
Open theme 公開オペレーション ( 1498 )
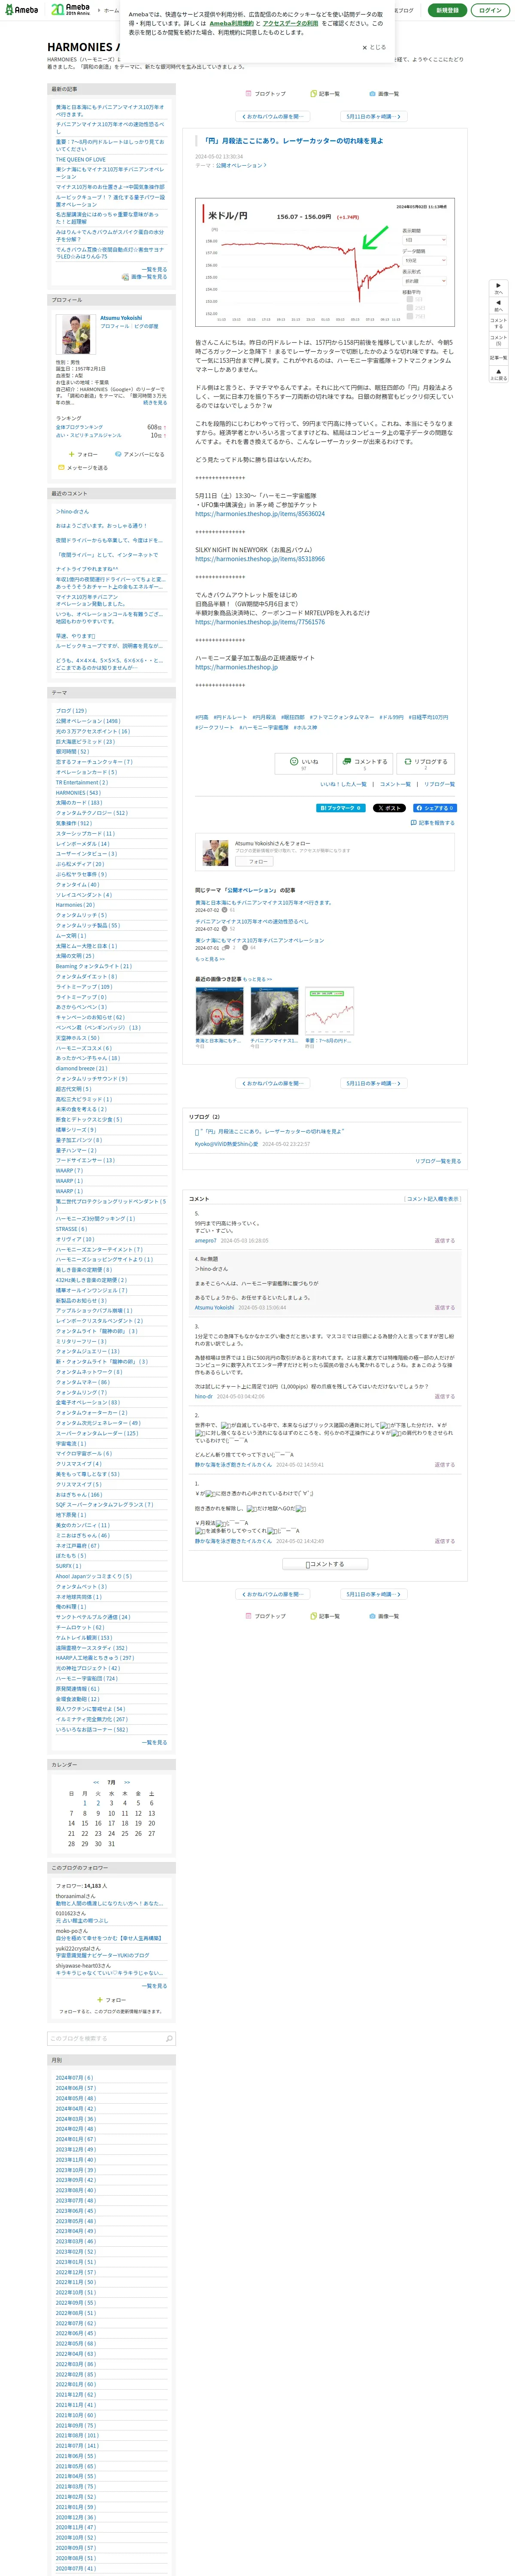tap(88, 721)
